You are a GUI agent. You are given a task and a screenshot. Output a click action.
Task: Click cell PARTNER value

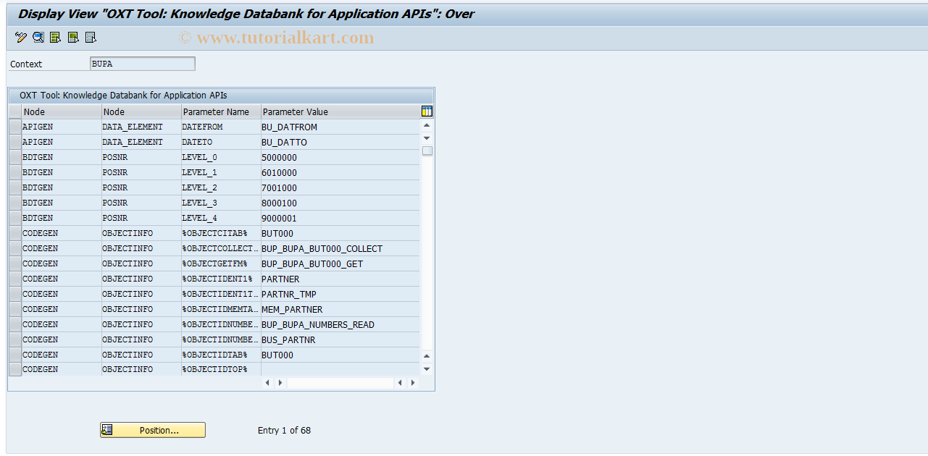(340, 279)
